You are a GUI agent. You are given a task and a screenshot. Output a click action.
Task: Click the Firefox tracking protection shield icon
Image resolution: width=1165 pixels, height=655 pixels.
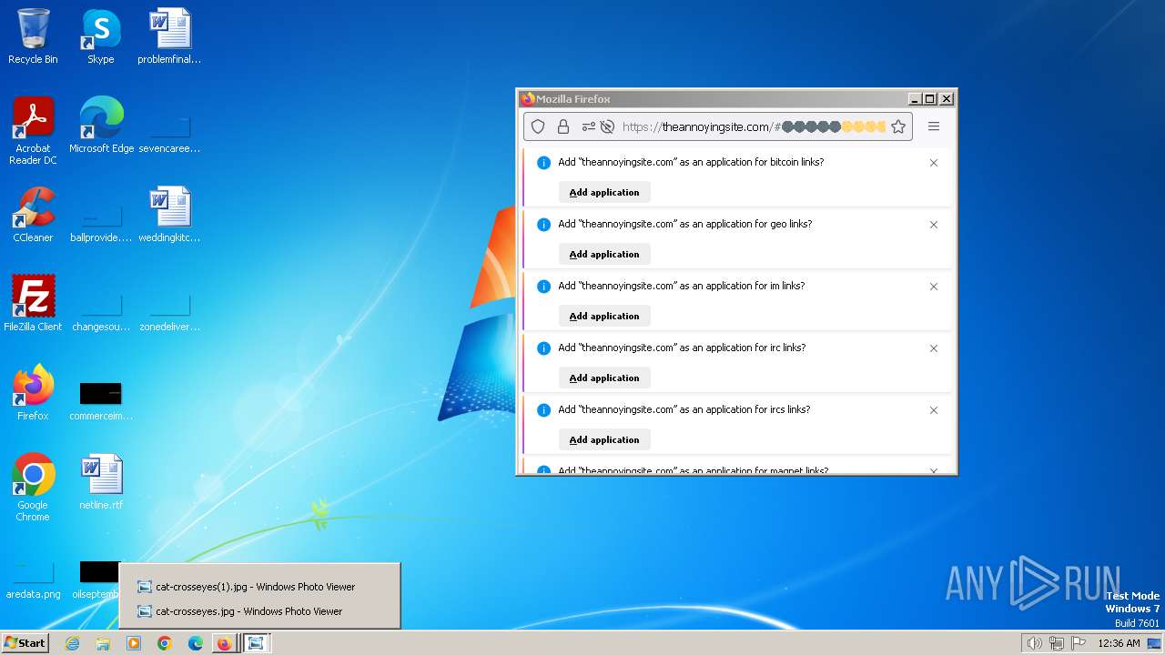[x=538, y=126]
